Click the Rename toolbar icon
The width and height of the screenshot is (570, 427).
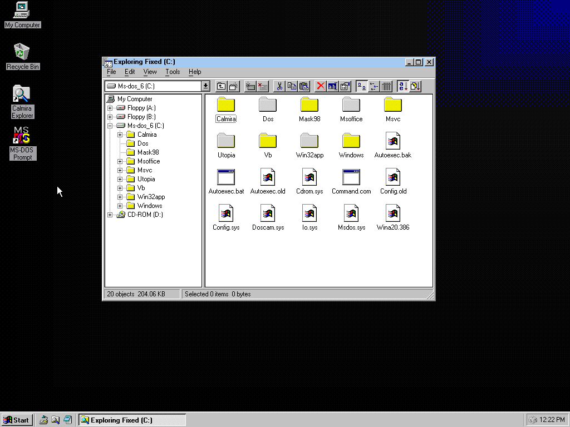[x=333, y=86]
